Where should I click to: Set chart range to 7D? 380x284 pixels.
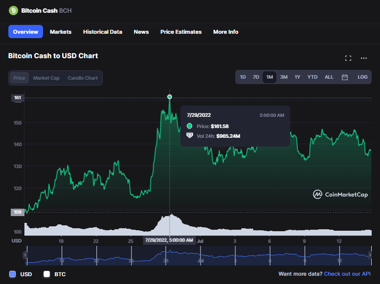[x=256, y=77]
